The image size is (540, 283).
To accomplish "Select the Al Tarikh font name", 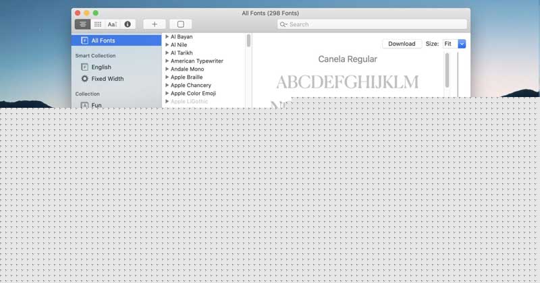I will 182,53.
